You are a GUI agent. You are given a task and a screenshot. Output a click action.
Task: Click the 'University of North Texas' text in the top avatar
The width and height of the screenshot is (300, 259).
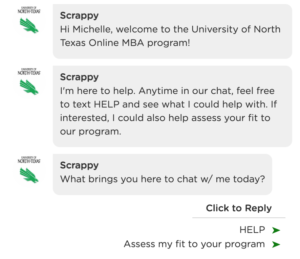pos(29,10)
